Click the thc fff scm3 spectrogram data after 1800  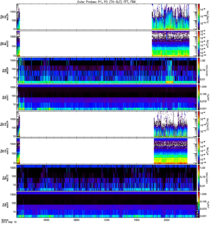(x=171, y=151)
